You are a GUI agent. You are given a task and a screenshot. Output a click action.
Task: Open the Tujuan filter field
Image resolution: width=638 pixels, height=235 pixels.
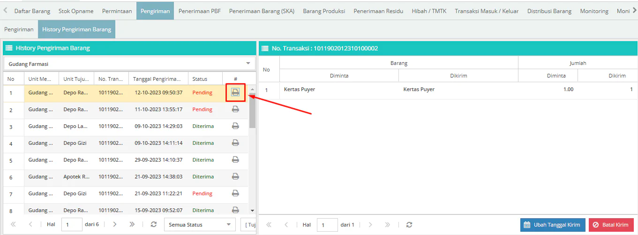coord(248,225)
